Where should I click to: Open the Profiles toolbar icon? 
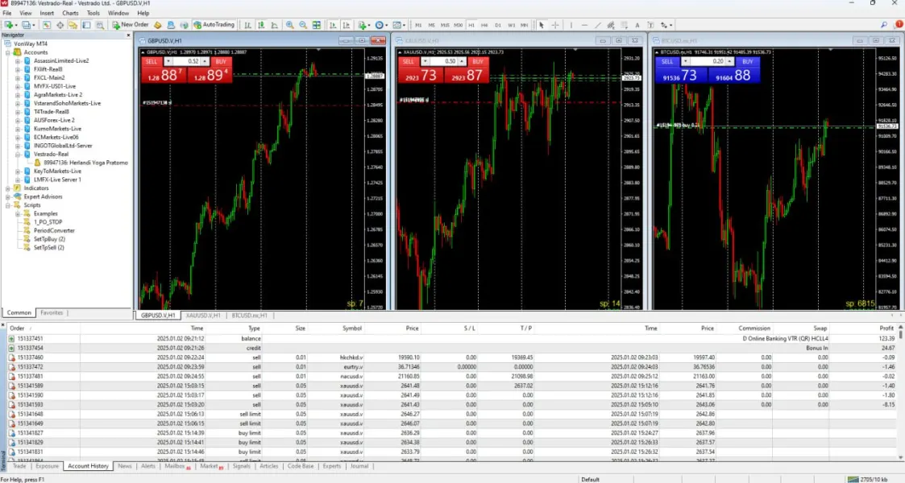(27, 25)
